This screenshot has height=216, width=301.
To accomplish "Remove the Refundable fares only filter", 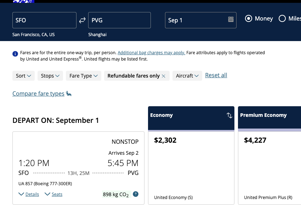I will click(x=164, y=76).
